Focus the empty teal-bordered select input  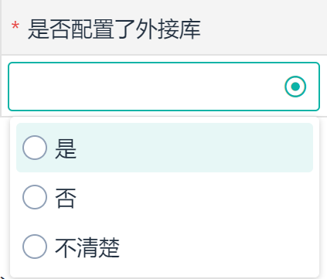click(x=164, y=87)
